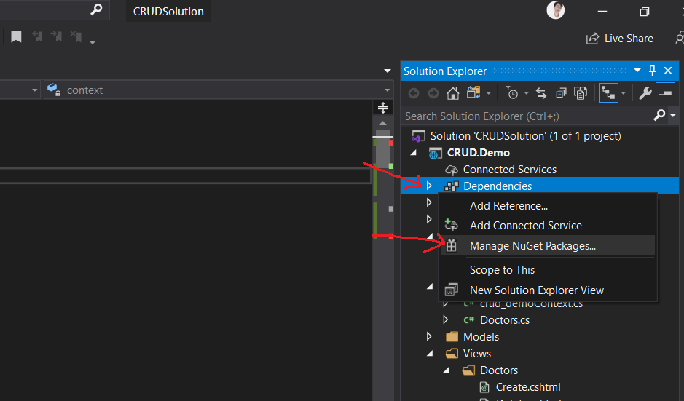This screenshot has height=401, width=684.
Task: Select the Dependencies tree item
Action: 498,186
